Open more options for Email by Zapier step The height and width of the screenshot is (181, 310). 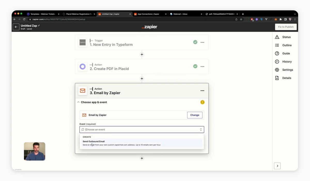pos(202,91)
